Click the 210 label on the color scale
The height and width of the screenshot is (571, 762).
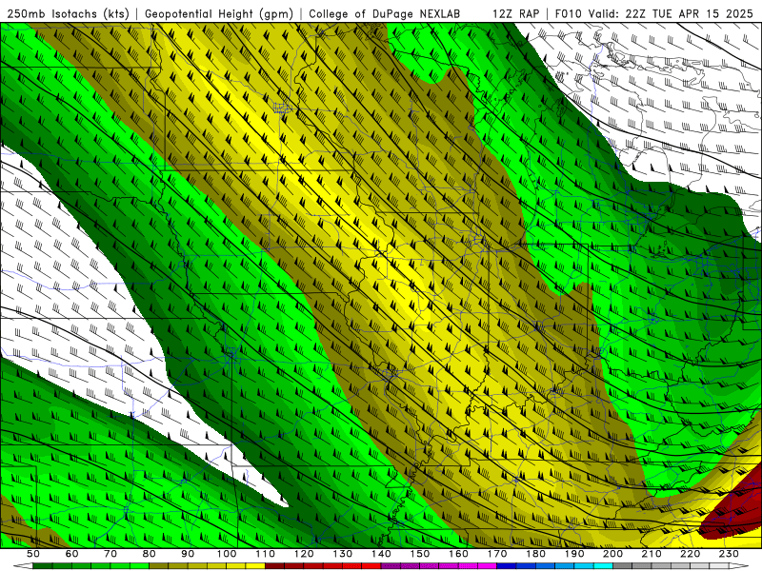pyautogui.click(x=652, y=554)
